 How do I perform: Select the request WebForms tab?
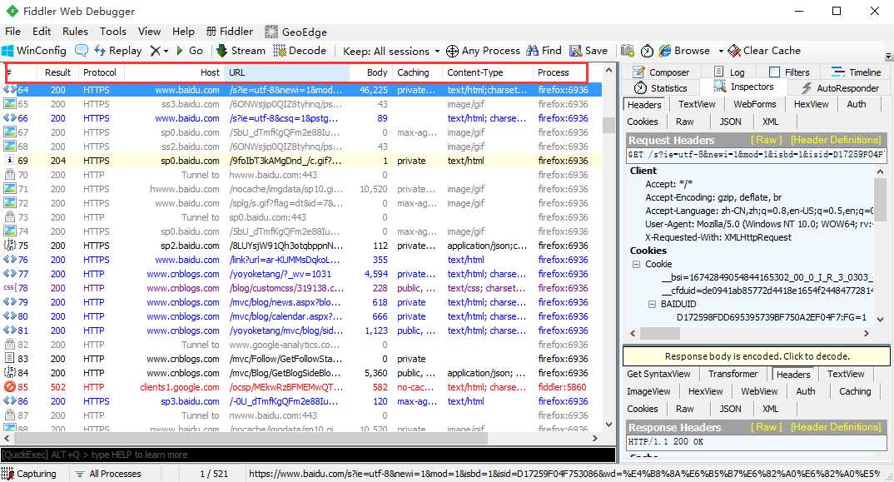point(755,104)
